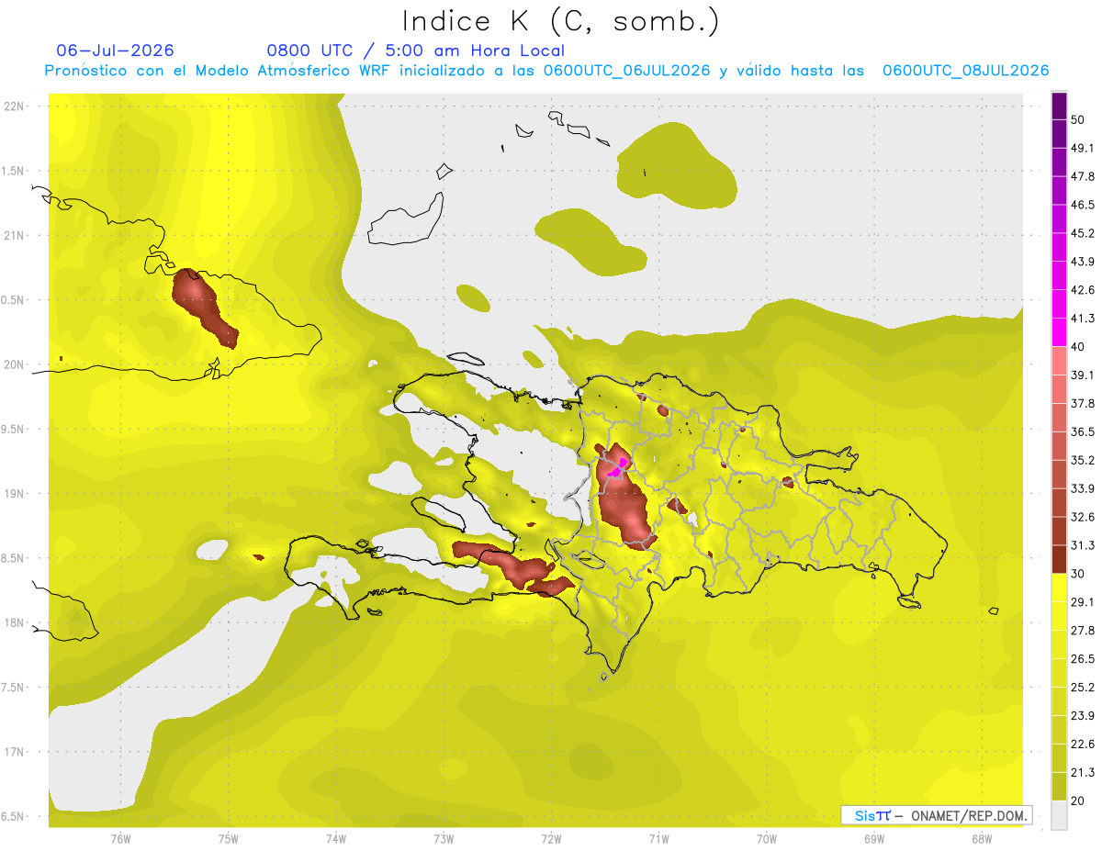The image size is (1102, 851).
Task: Click '0800 UTC / 5:00 am Hora Local'
Action: click(x=416, y=50)
